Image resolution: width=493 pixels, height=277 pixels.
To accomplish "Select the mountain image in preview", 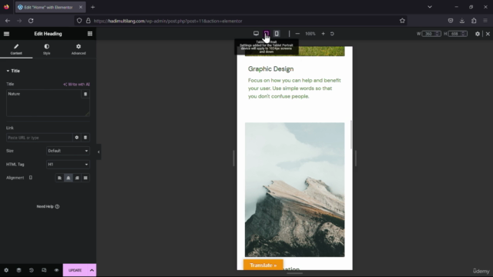I will pos(294,190).
